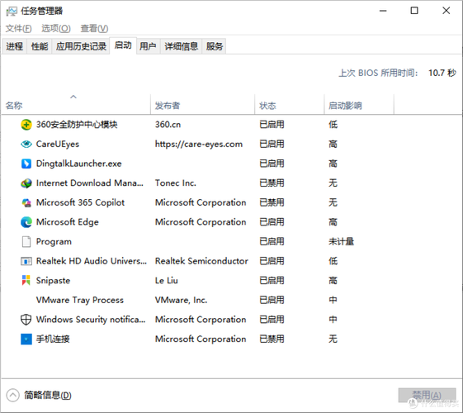The width and height of the screenshot is (463, 413).
Task: Click publisher VMware, Inc.
Action: click(182, 300)
